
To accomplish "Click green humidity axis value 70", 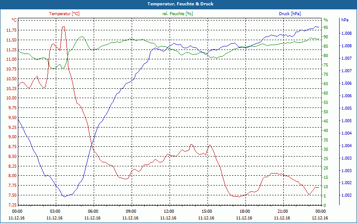I will coord(326,74).
